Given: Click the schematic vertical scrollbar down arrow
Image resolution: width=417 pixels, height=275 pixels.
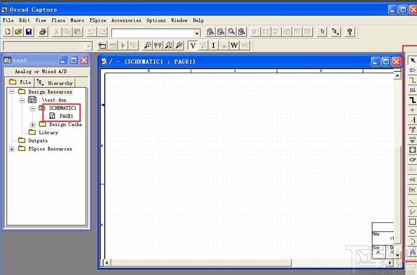Looking at the screenshot, I should coord(397,255).
